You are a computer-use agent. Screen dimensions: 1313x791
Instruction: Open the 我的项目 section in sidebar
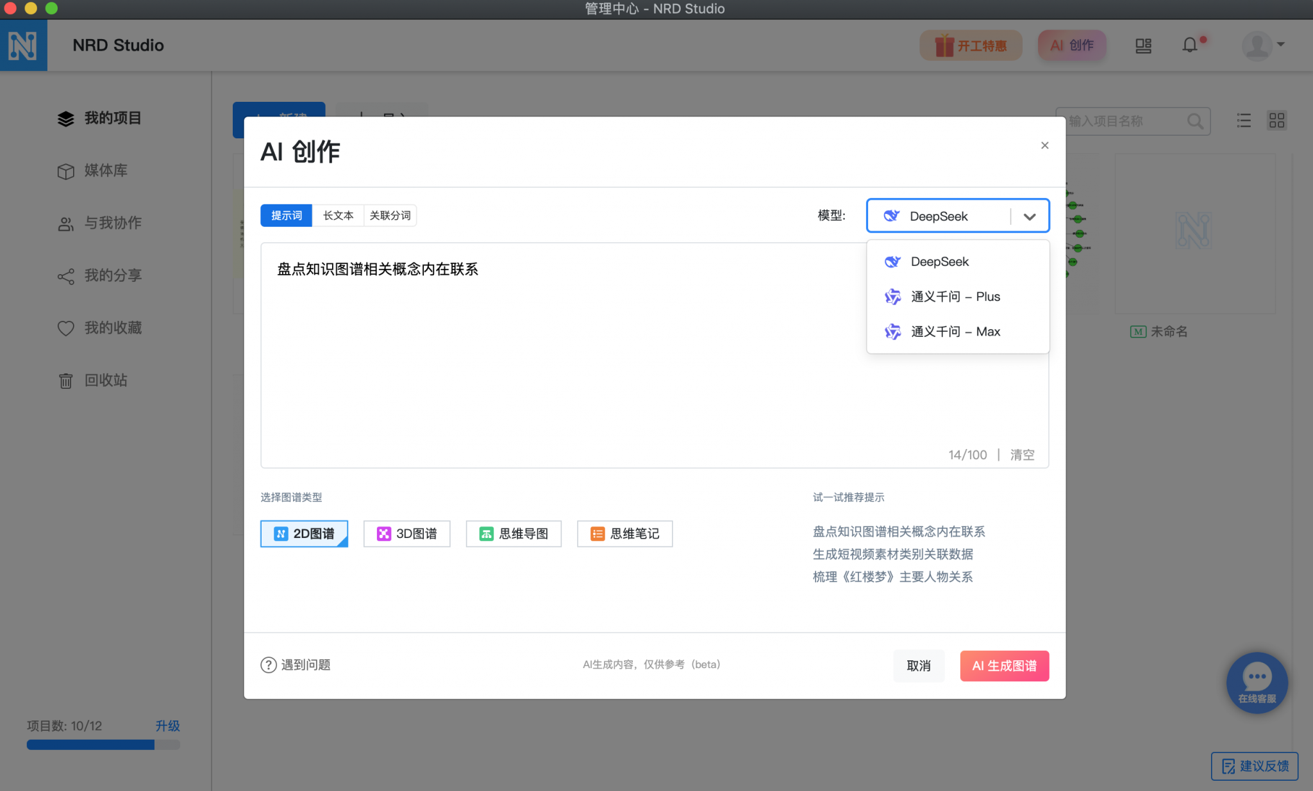tap(112, 118)
